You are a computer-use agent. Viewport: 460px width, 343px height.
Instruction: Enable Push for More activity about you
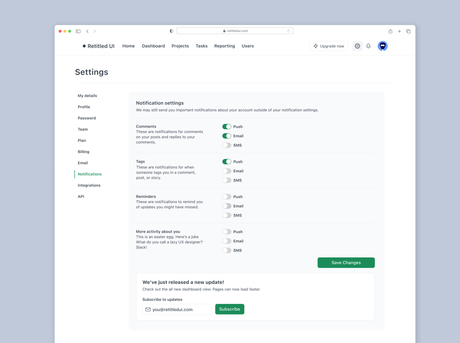click(227, 232)
